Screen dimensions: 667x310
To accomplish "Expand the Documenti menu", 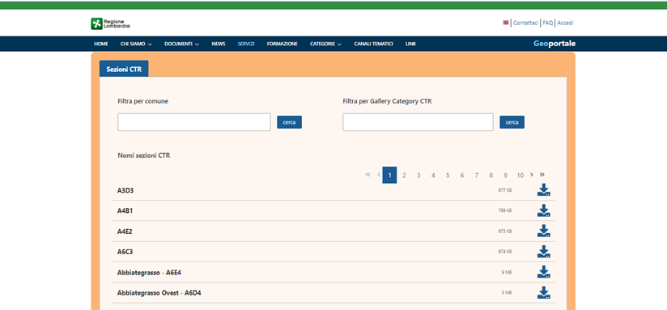I will pos(181,44).
